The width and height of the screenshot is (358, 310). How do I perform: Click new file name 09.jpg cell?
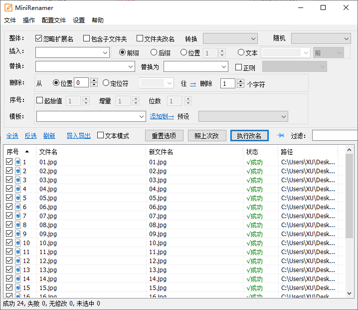click(158, 234)
